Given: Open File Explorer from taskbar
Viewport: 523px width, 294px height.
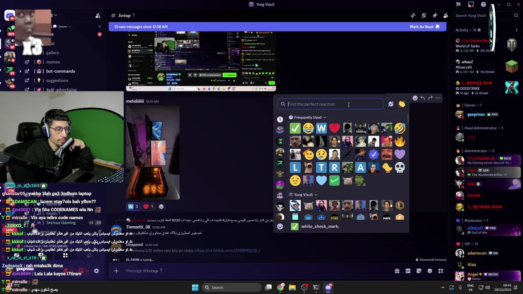Looking at the screenshot, I should (x=292, y=287).
